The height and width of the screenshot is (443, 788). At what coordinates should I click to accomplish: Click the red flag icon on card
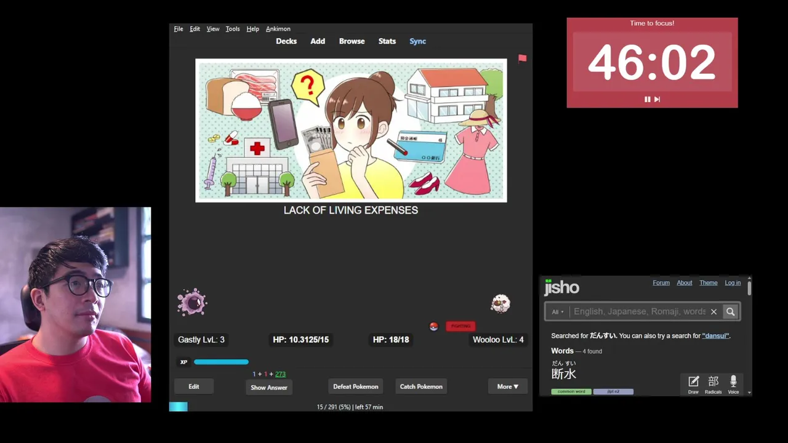tap(522, 58)
